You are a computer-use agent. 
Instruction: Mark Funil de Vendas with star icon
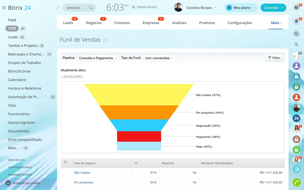(105, 40)
